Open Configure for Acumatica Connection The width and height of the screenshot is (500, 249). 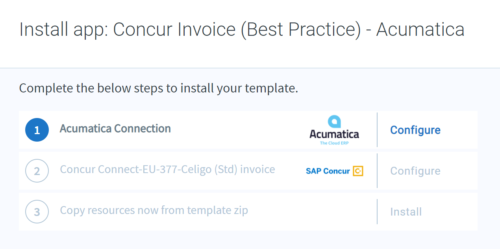click(x=415, y=130)
